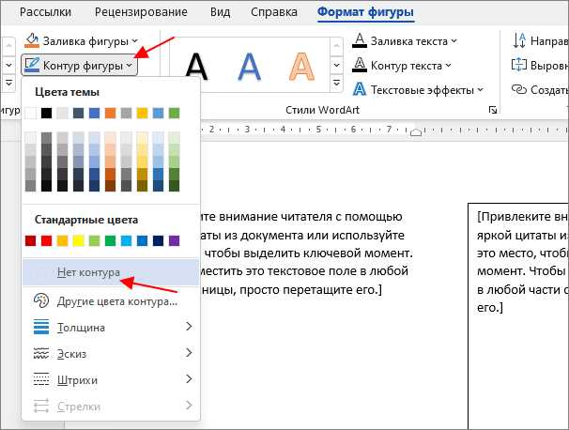The image size is (569, 430).
Task: Click the Контур фигуры button label
Action: click(x=83, y=66)
